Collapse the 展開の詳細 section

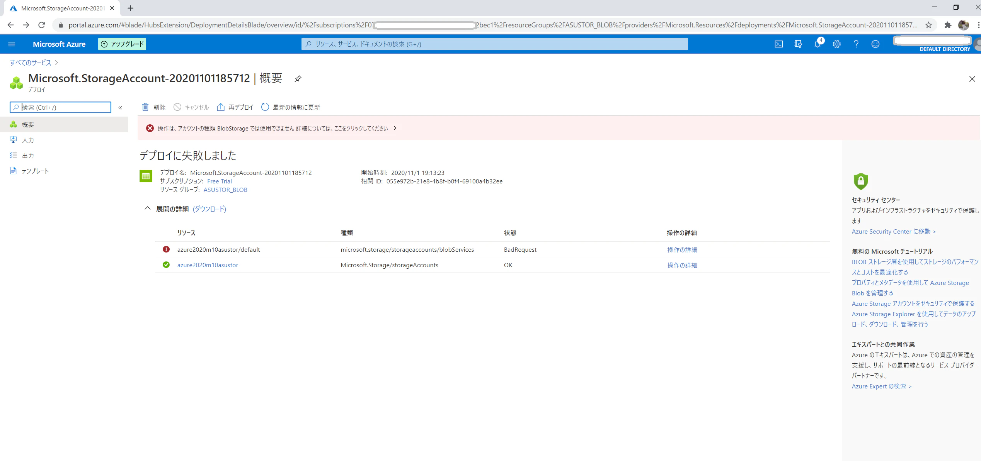click(x=147, y=209)
